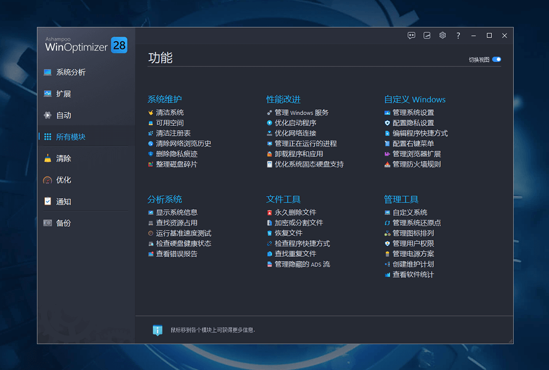
Task: Click the 检查程序快捷方式 link icon
Action: (269, 243)
